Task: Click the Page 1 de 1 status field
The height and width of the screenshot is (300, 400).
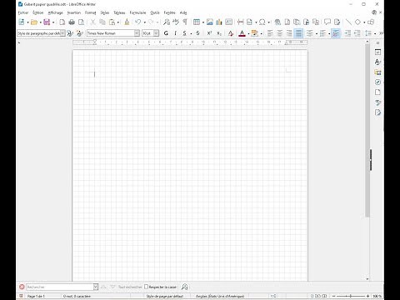Action: point(36,296)
